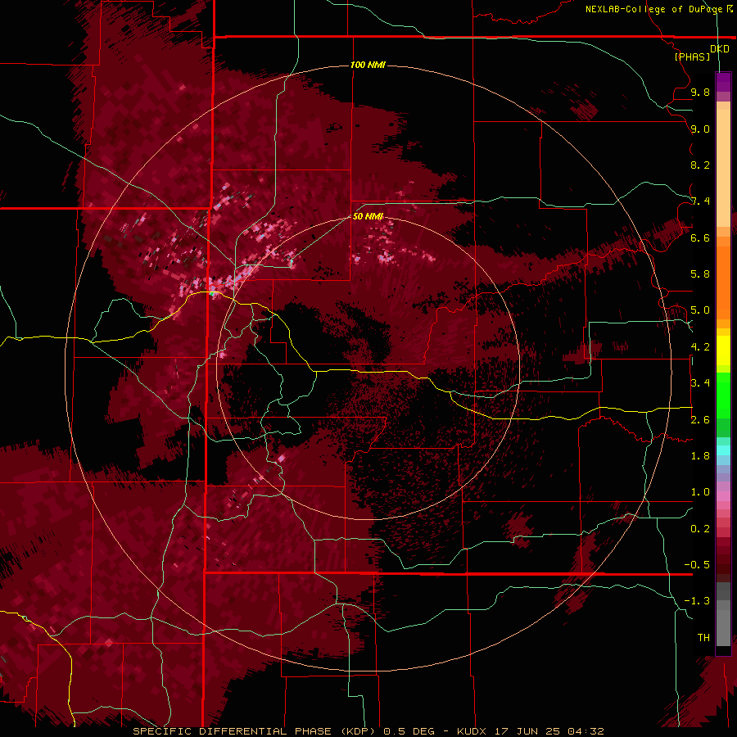Select the 0.2 scale value
737x737 pixels.
(x=700, y=529)
